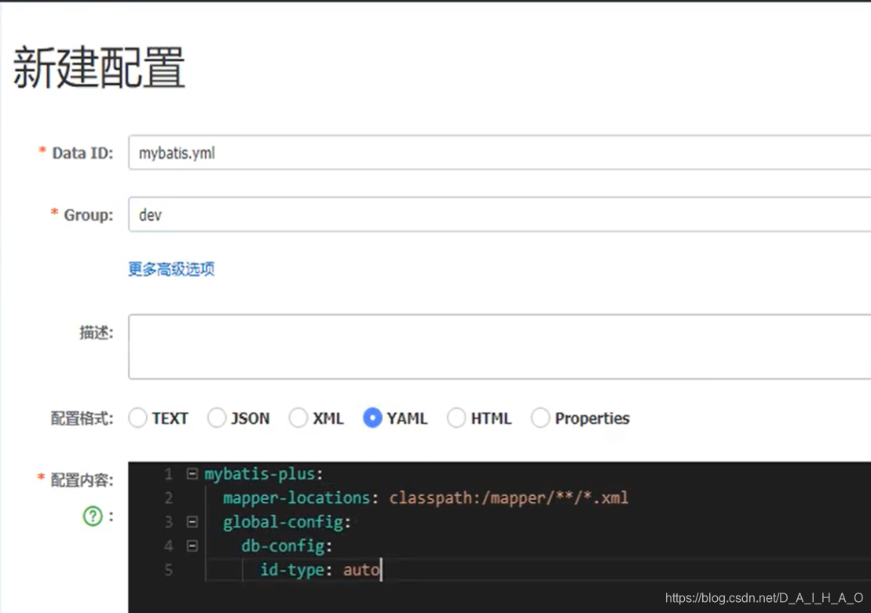Click the Group input field containing dev
Viewport: 871px width, 613px height.
coord(500,214)
